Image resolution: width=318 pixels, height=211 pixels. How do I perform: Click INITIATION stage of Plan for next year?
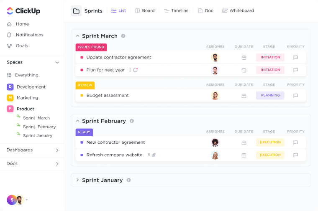pyautogui.click(x=270, y=70)
